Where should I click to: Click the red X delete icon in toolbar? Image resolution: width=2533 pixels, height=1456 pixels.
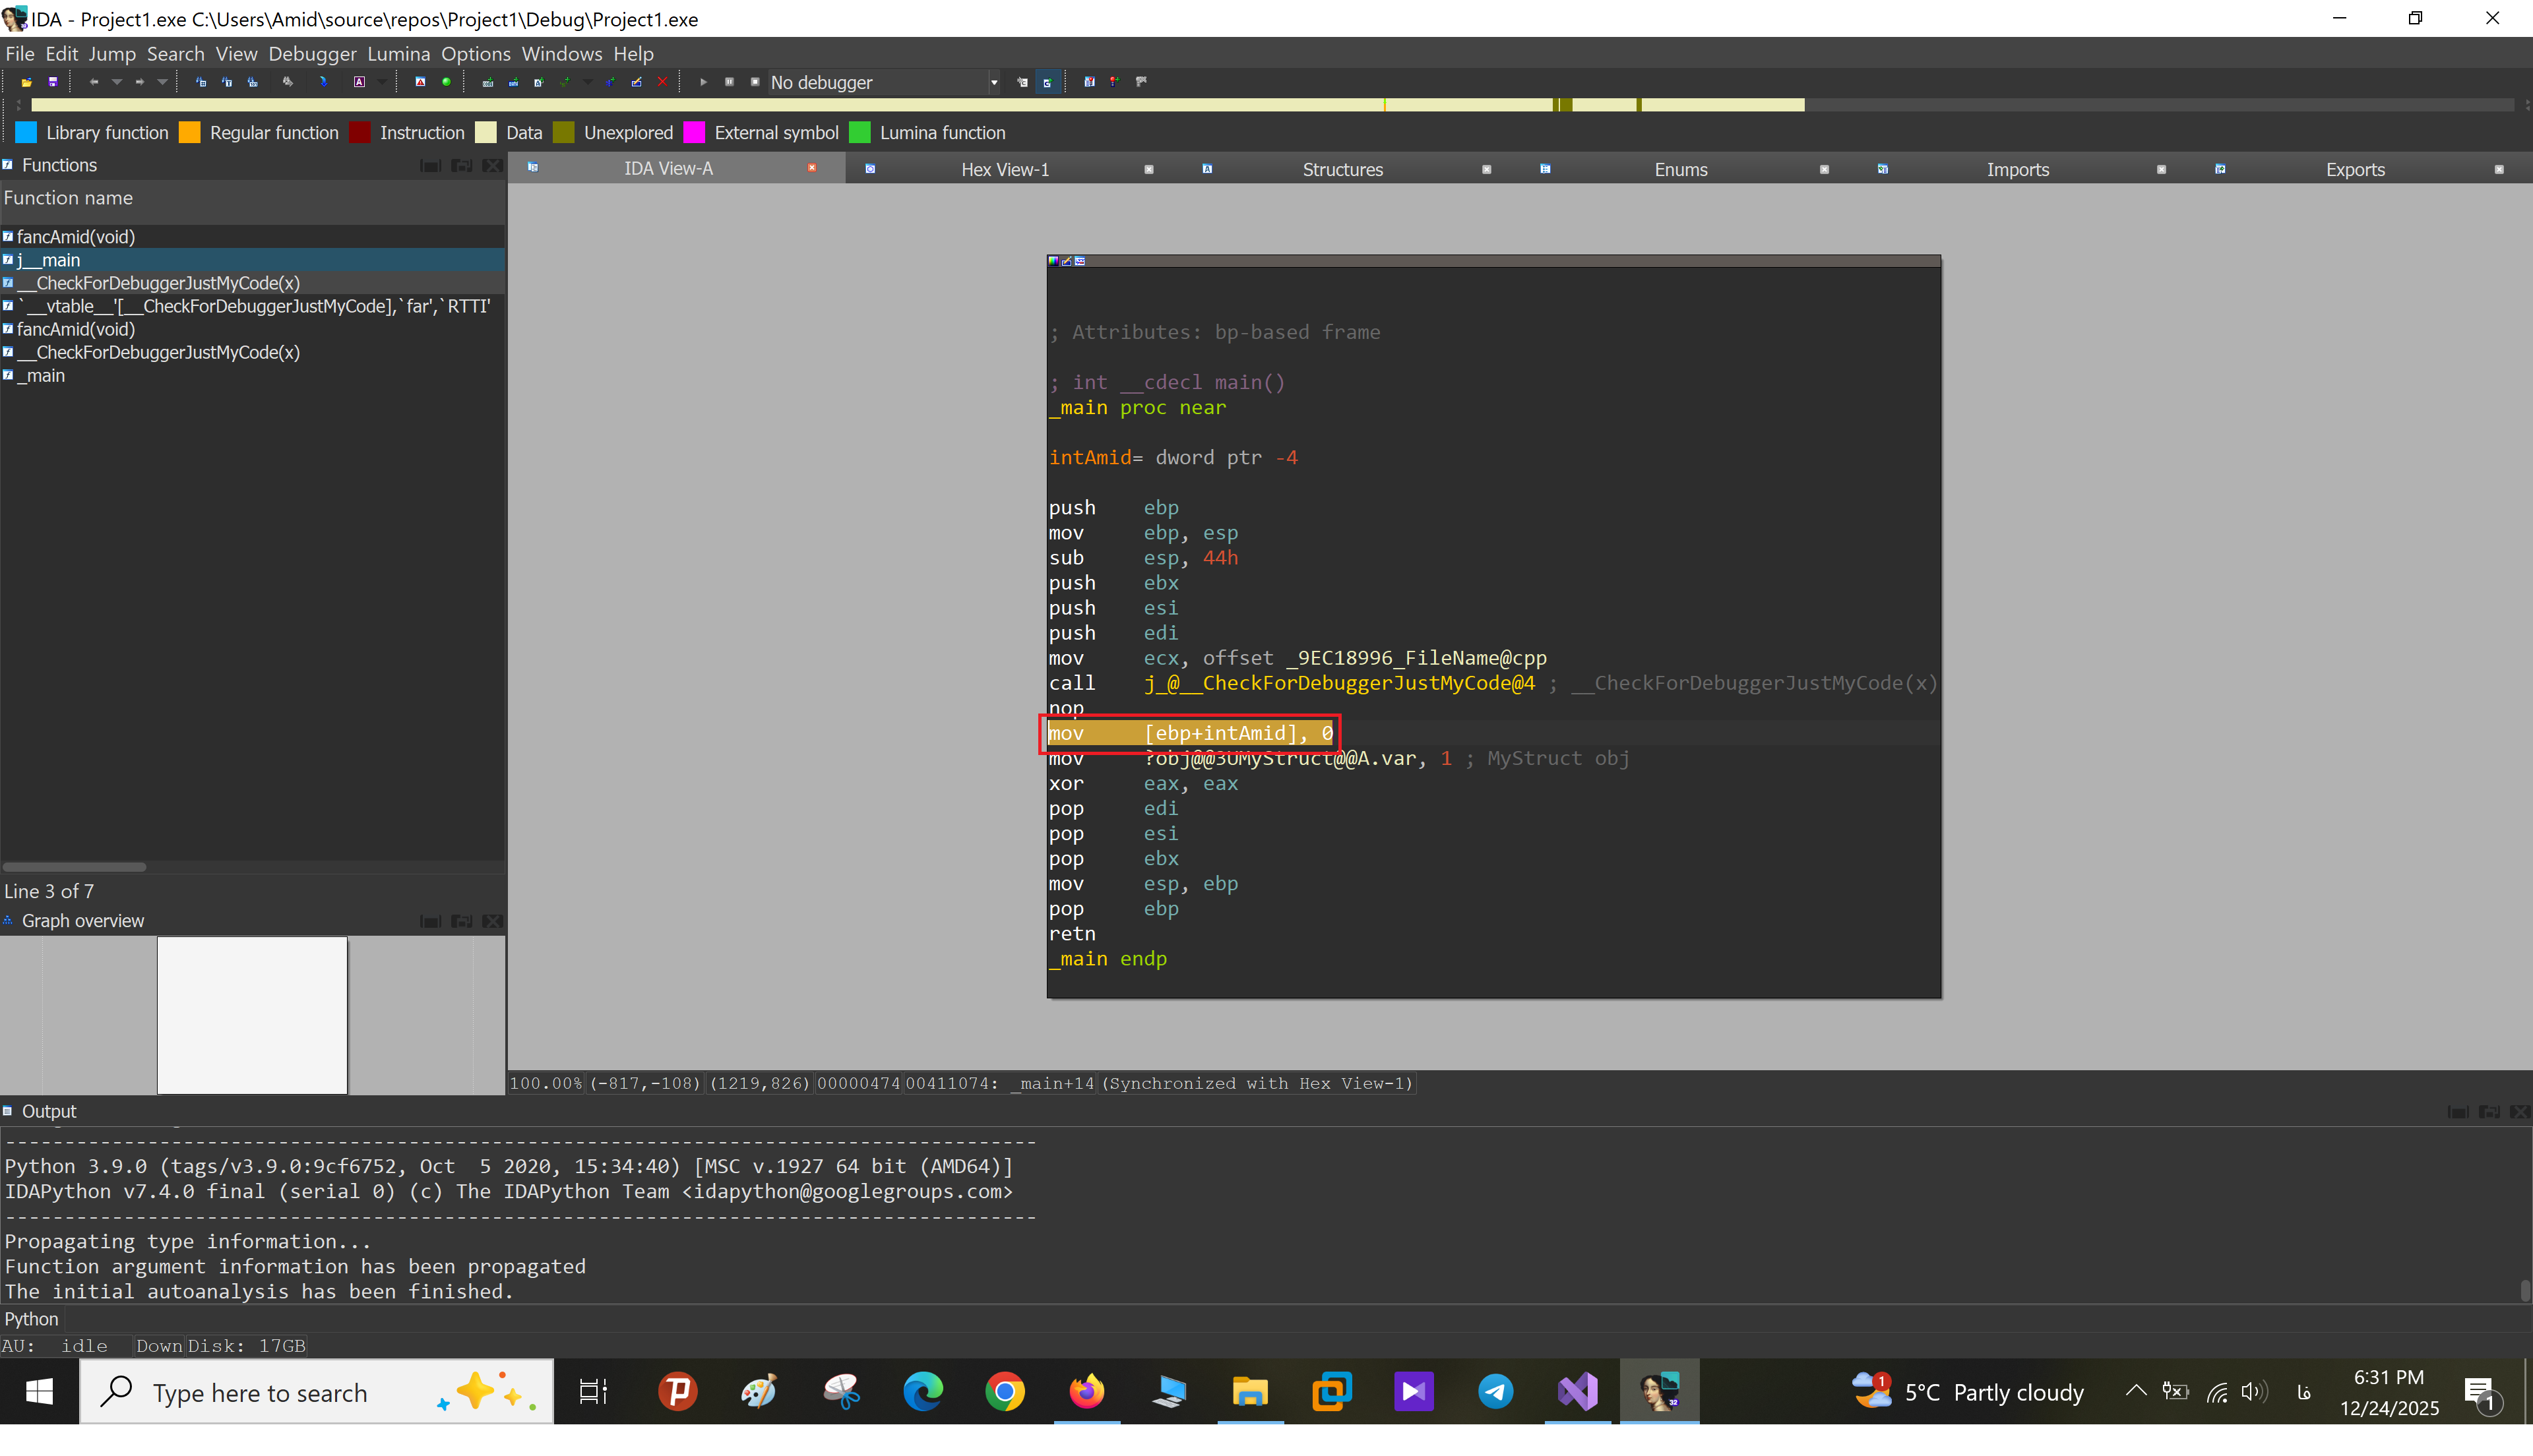click(x=662, y=82)
